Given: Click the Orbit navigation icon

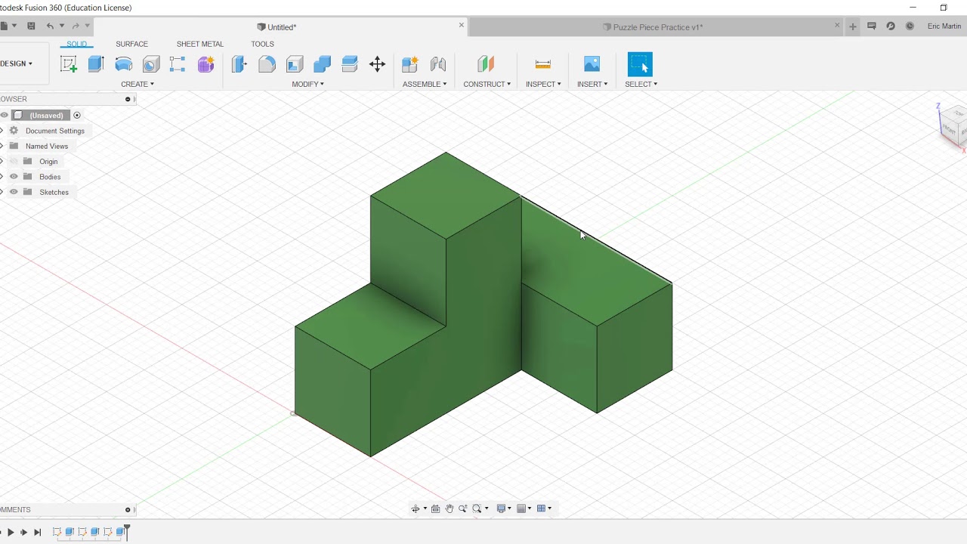Looking at the screenshot, I should pos(416,508).
